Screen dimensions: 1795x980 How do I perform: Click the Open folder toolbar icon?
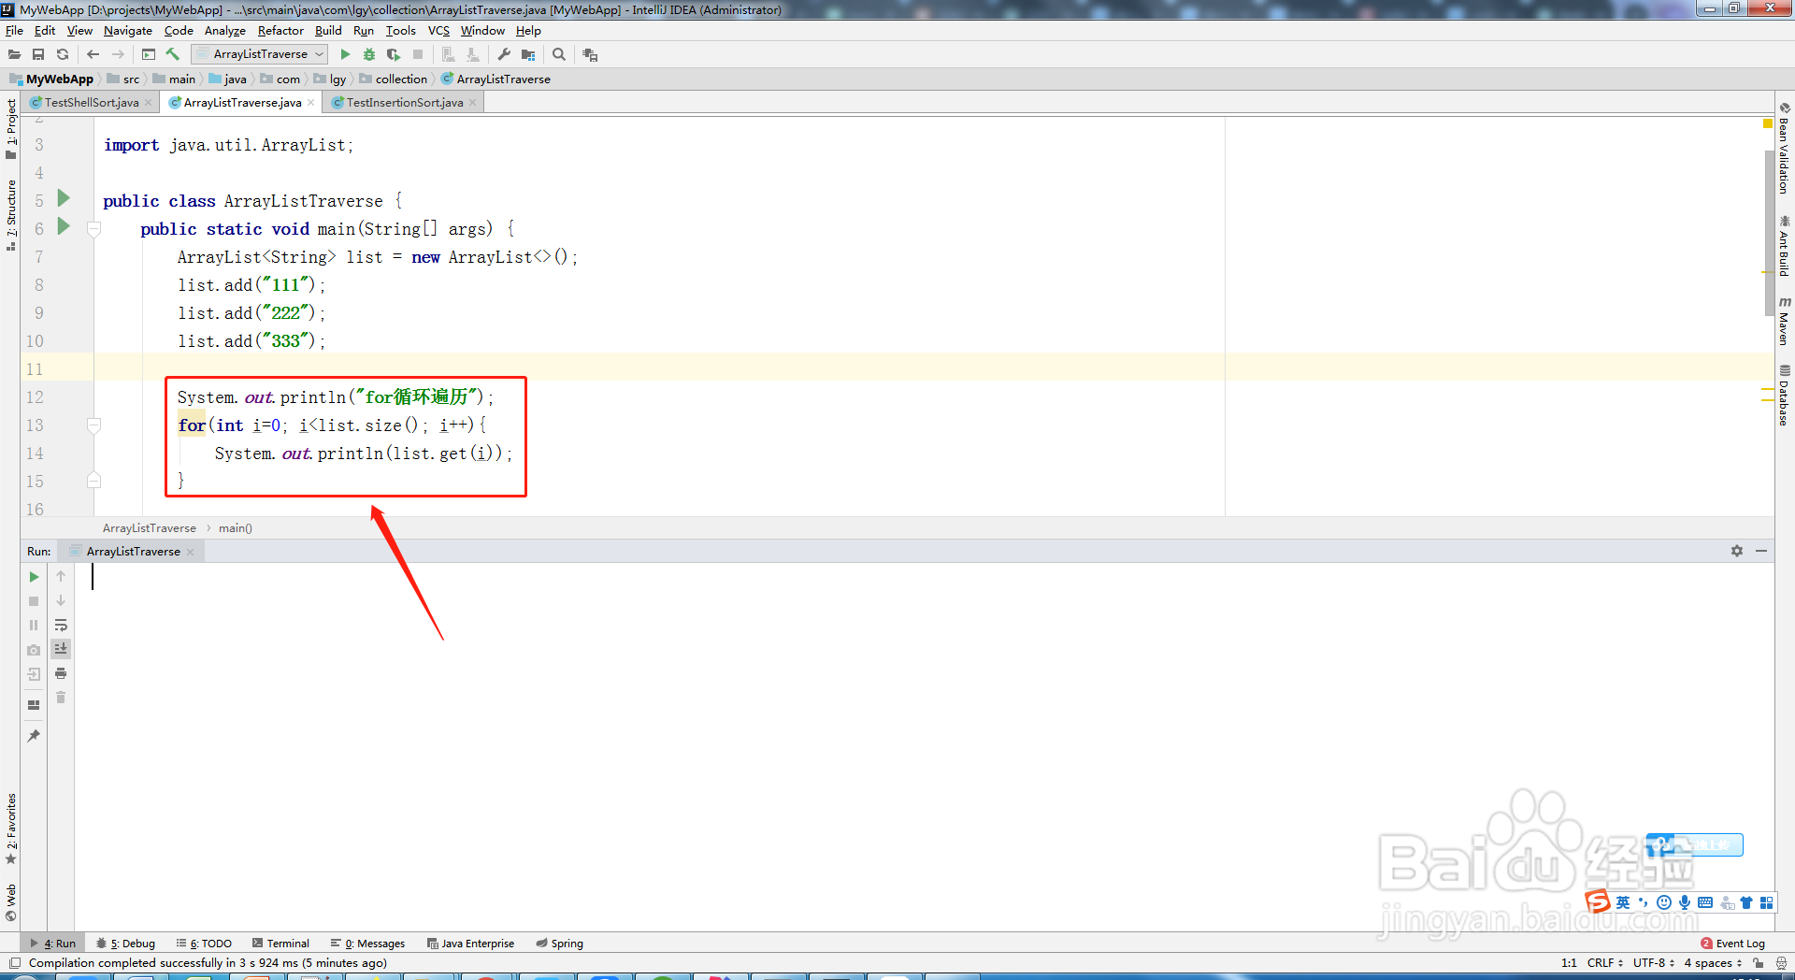pyautogui.click(x=14, y=54)
